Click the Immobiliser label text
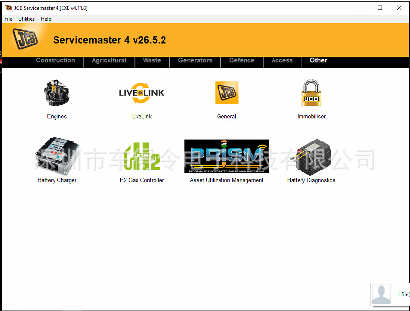410x311 pixels. (311, 116)
